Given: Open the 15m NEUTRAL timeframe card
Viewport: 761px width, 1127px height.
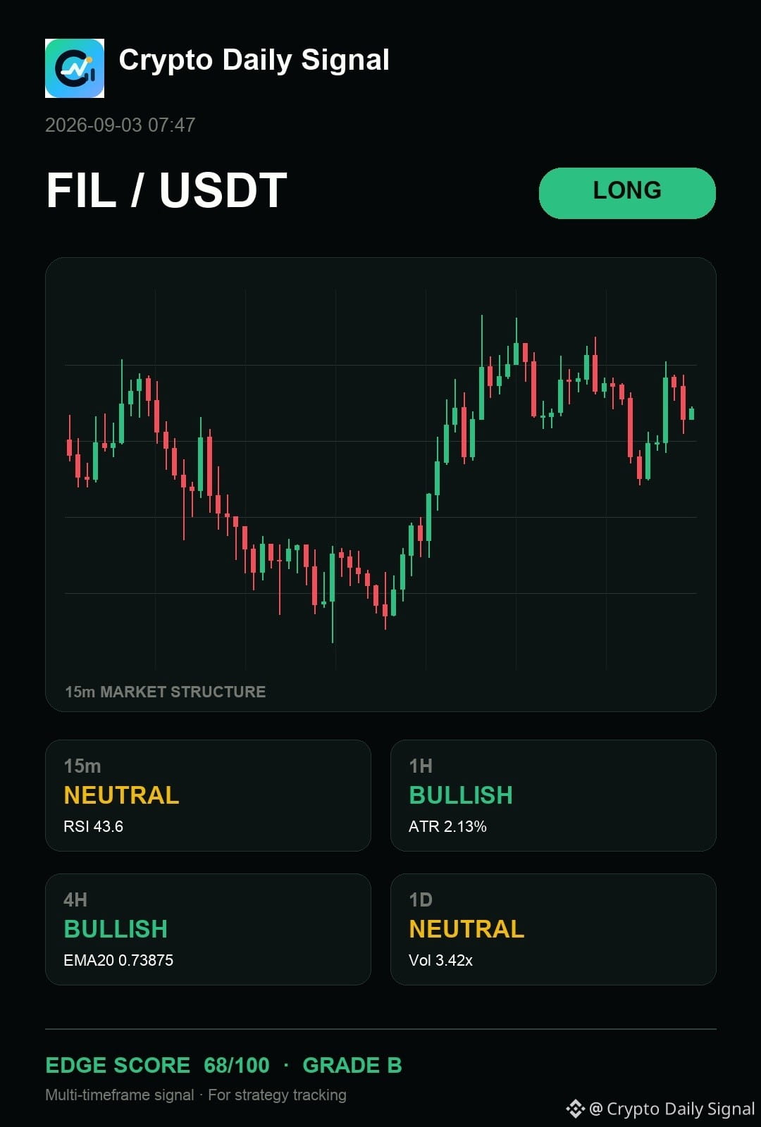Looking at the screenshot, I should click(208, 795).
